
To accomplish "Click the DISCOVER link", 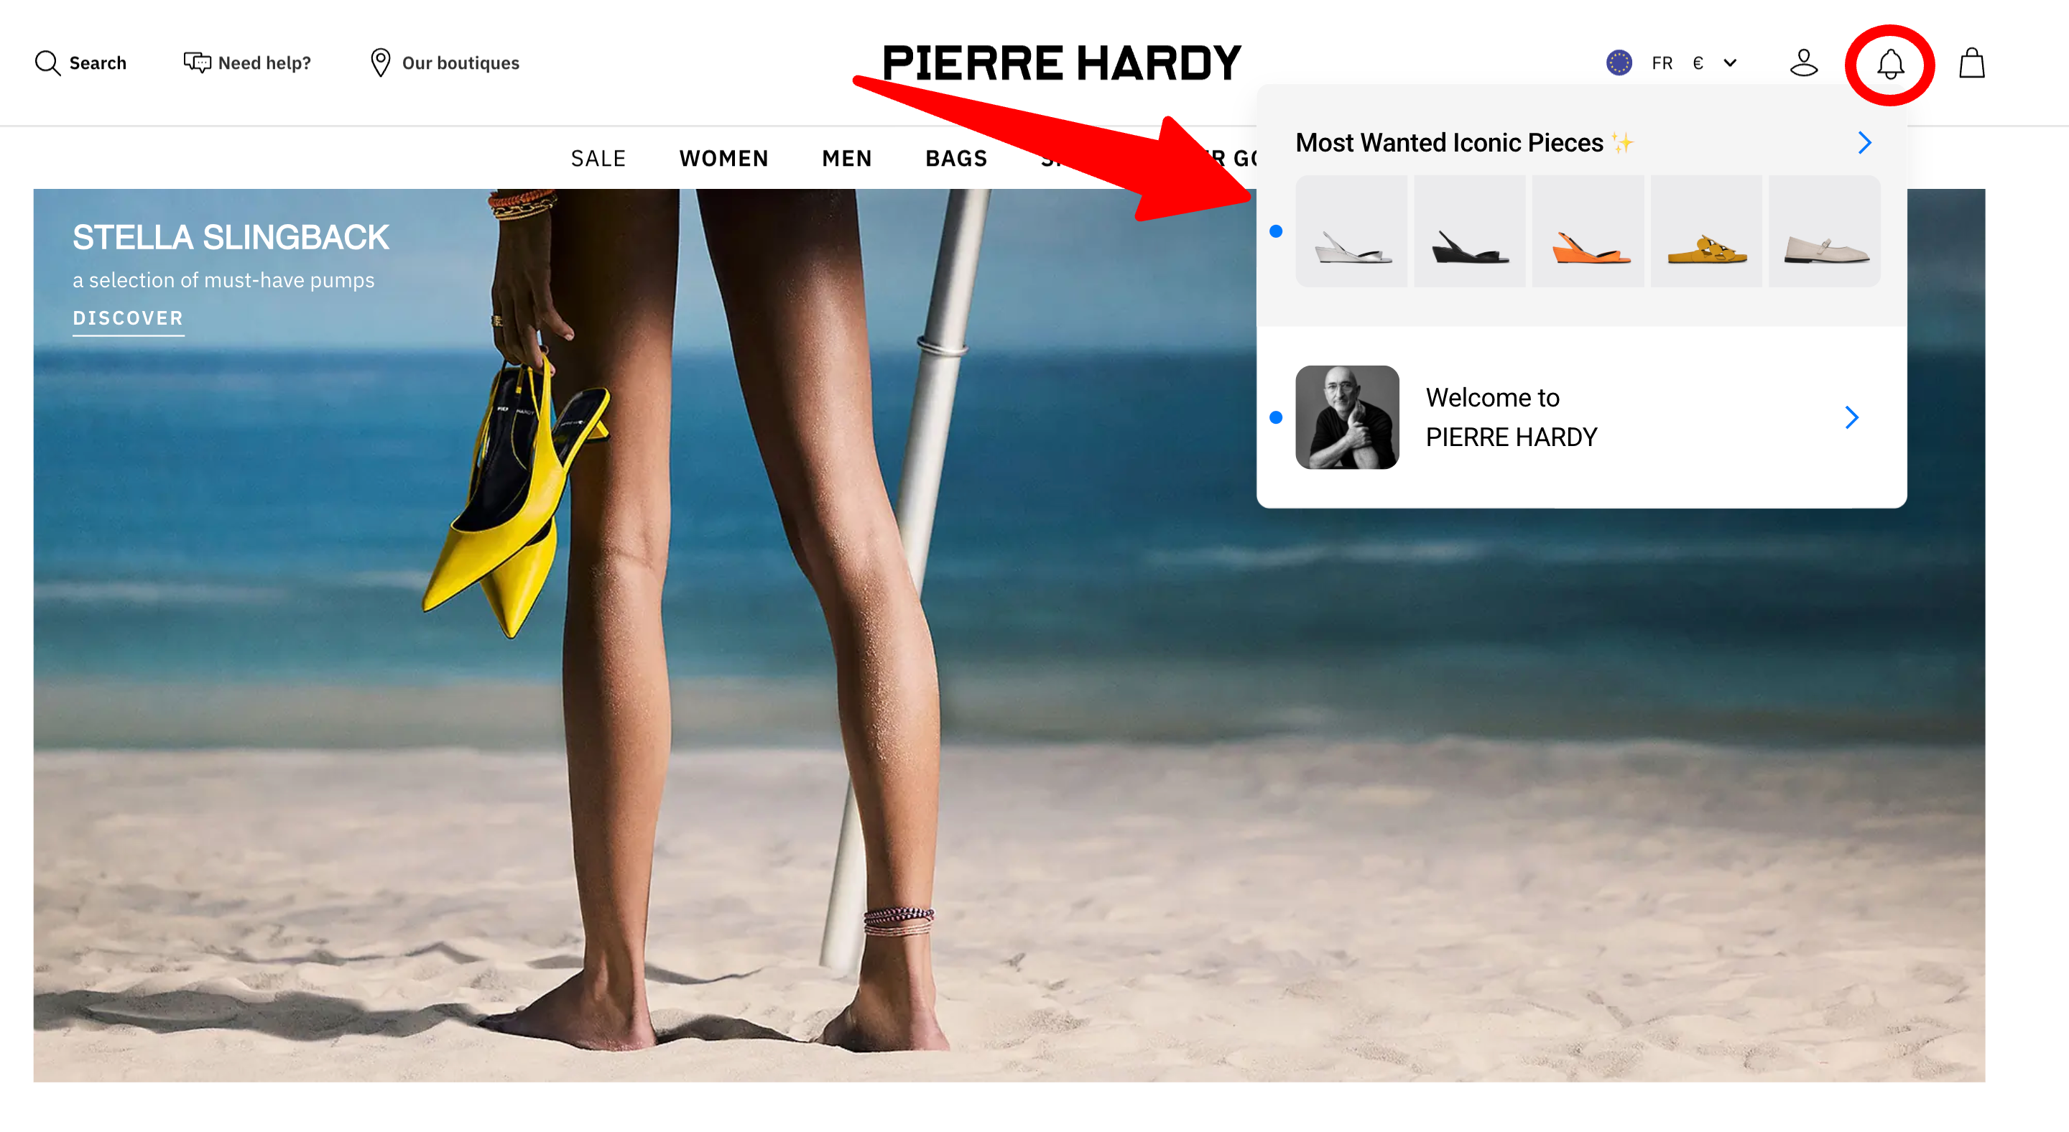I will point(129,318).
